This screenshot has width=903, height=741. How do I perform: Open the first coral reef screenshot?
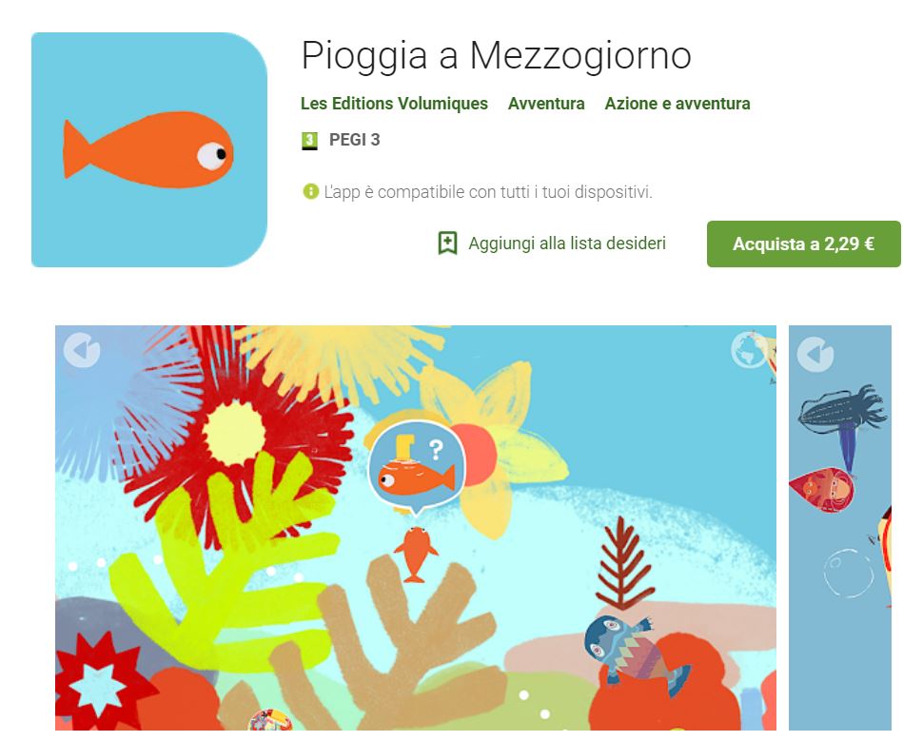point(416,527)
